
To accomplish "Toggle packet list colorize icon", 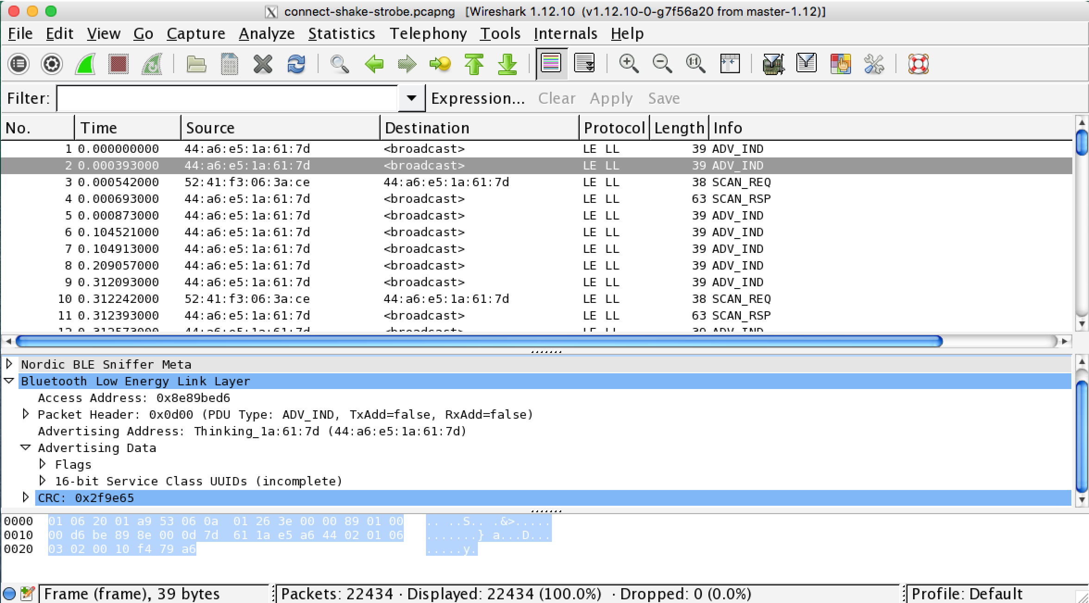I will [x=551, y=64].
